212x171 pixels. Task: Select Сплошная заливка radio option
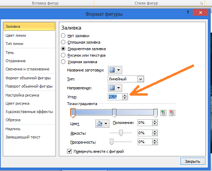63,42
